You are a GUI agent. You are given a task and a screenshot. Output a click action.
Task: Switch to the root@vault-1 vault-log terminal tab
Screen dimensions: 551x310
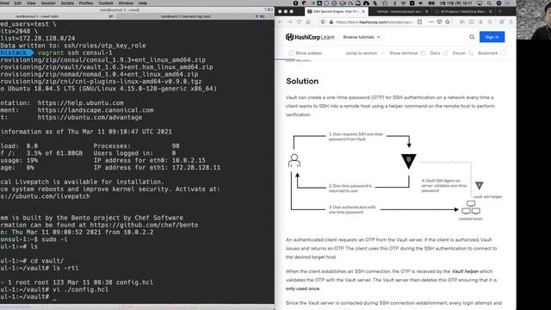coord(195,16)
